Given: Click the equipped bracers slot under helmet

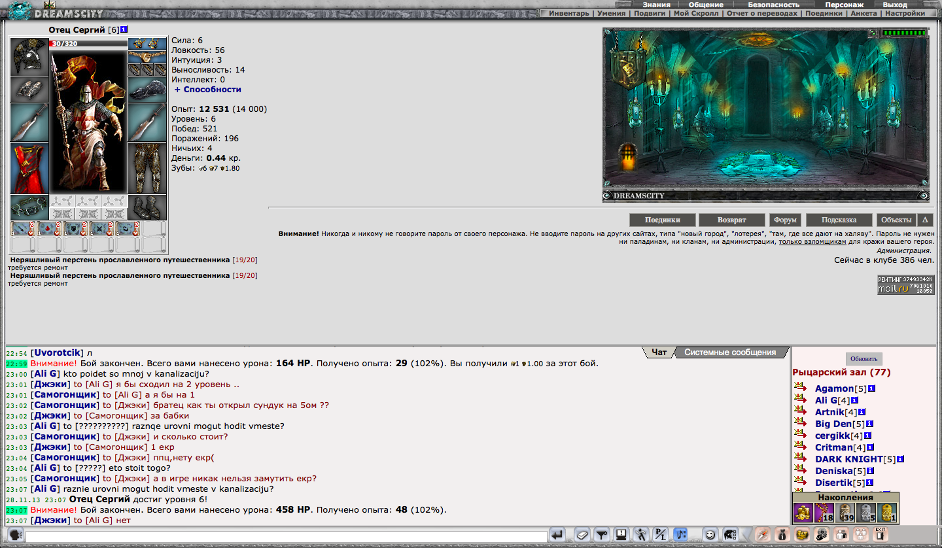Looking at the screenshot, I should click(x=29, y=90).
